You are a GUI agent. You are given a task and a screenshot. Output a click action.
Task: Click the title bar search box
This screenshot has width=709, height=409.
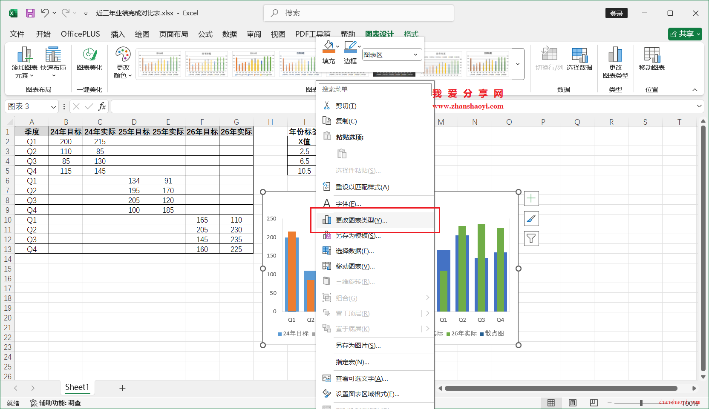(359, 13)
